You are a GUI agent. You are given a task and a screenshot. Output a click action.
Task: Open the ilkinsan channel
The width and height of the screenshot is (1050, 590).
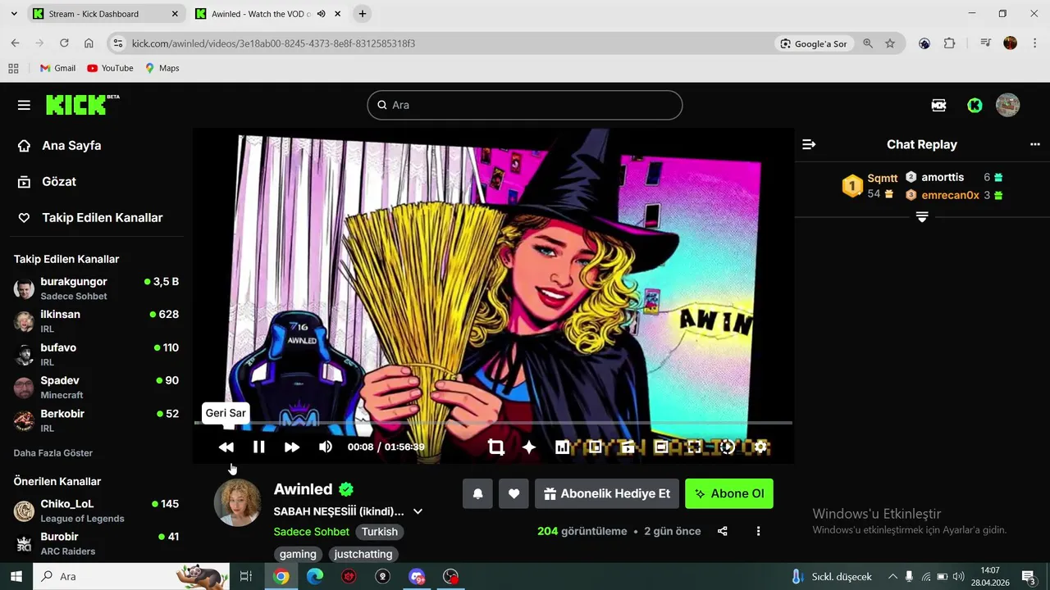click(96, 321)
